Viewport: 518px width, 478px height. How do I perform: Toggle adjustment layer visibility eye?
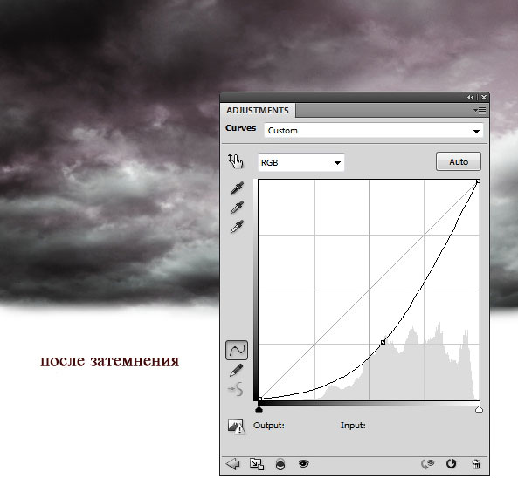303,464
